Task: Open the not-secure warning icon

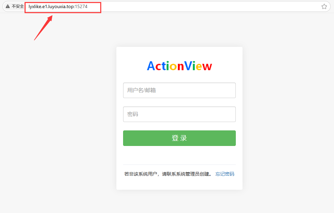Action: click(x=8, y=6)
